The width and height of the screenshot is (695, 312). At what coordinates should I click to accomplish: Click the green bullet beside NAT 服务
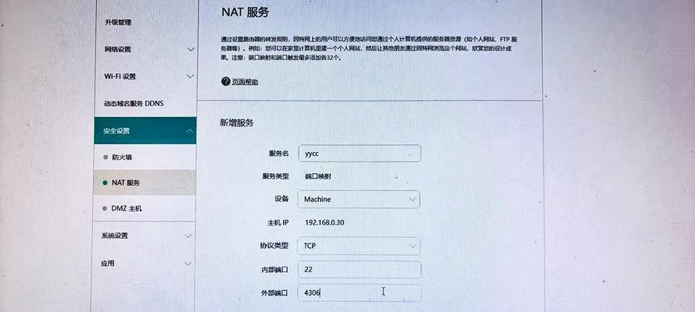[105, 183]
